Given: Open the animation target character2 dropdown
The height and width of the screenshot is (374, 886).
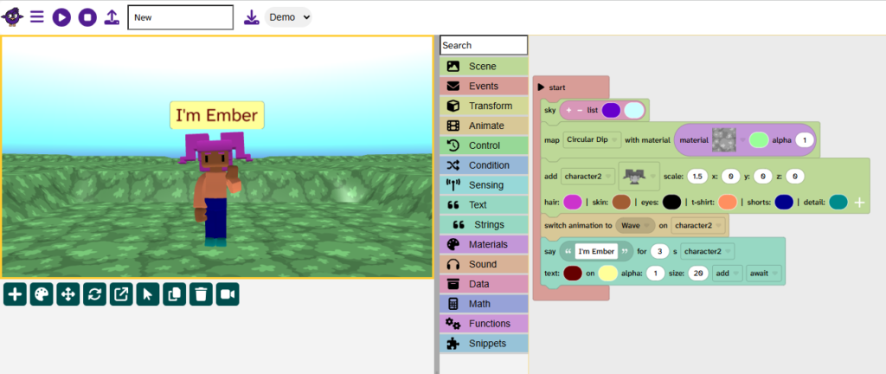Looking at the screenshot, I should pos(698,225).
